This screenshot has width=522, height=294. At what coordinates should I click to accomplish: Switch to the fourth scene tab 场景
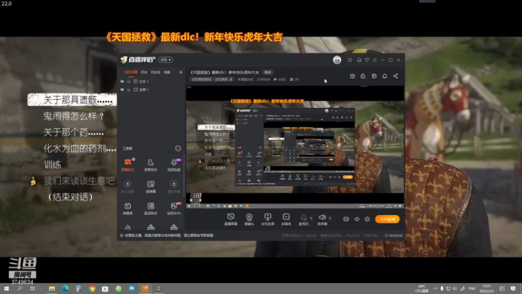click(x=167, y=72)
